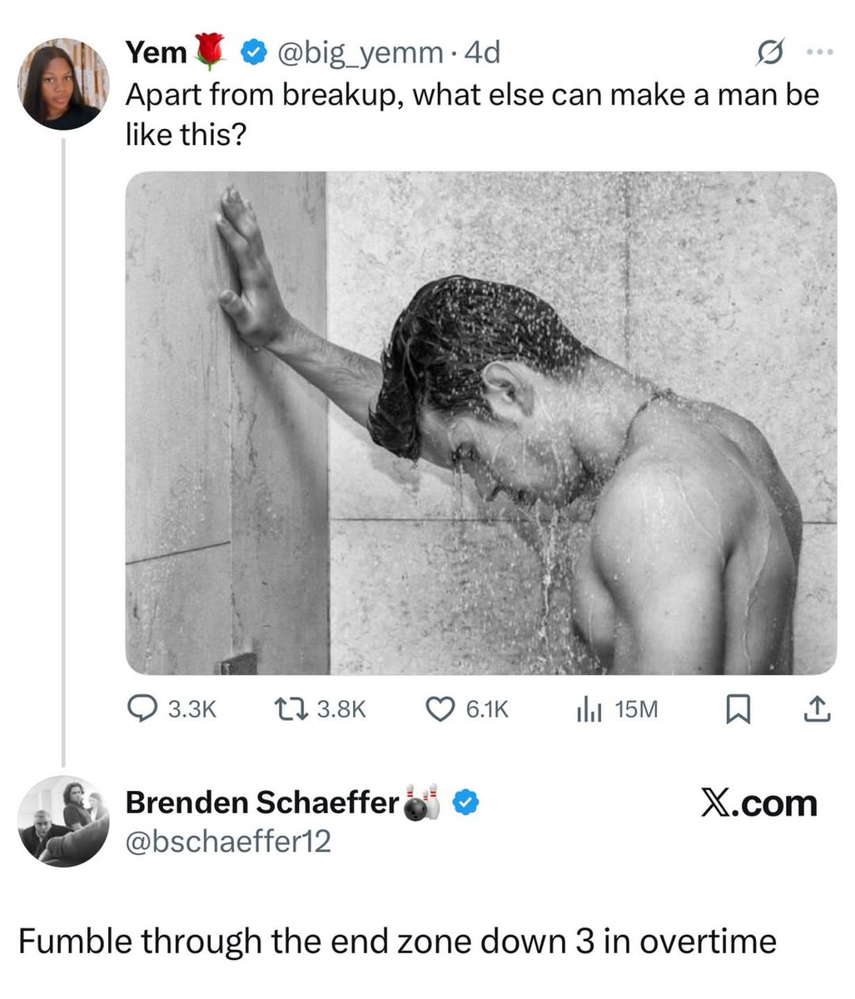855x999 pixels.
Task: Open Yem's profile picture
Action: [x=62, y=83]
